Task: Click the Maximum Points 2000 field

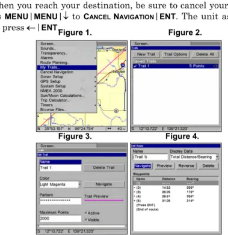Action: tap(60, 219)
